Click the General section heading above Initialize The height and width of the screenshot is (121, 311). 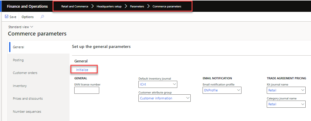(x=81, y=61)
